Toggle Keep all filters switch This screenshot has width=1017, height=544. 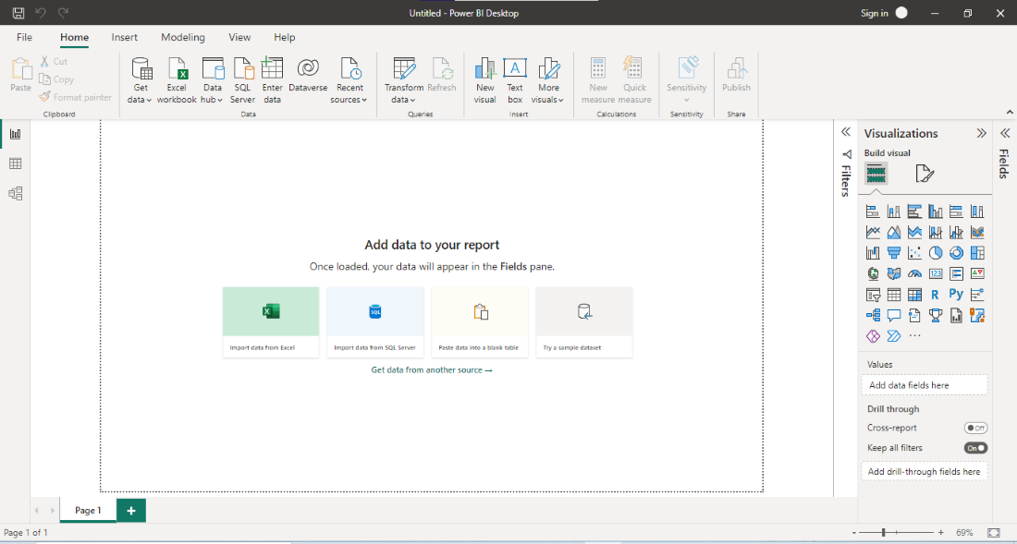(x=975, y=448)
